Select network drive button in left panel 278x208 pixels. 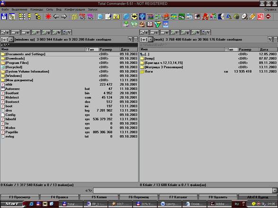click(x=67, y=33)
